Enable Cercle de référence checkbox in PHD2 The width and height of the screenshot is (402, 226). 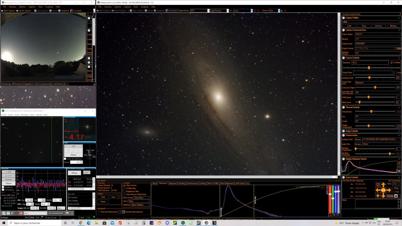(x=65, y=159)
